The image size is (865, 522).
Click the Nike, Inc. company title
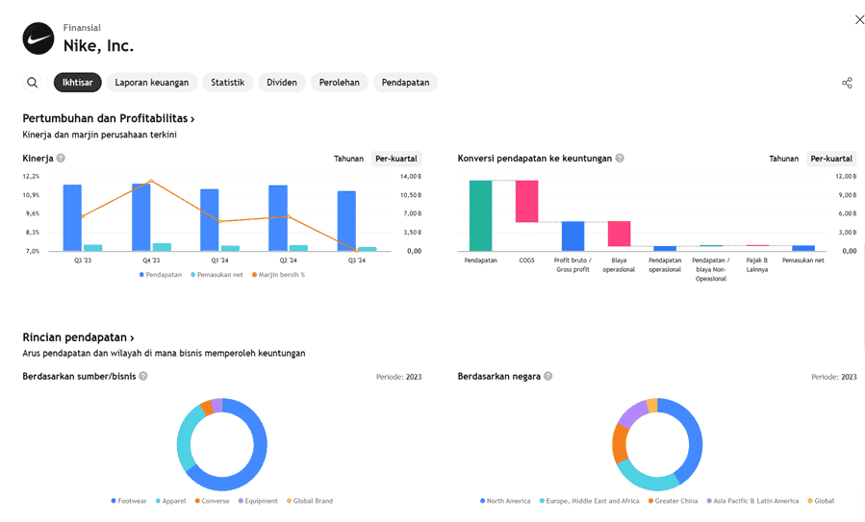point(99,46)
